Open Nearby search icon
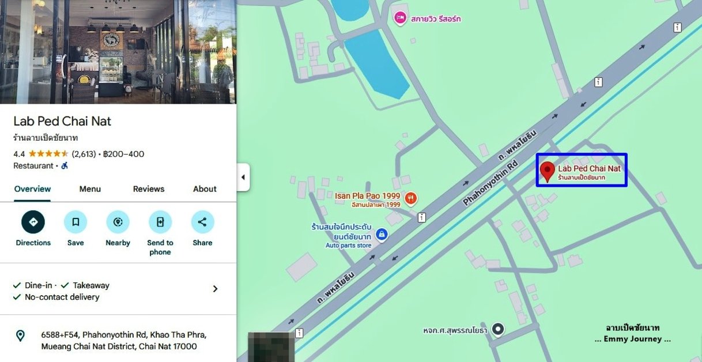 tap(118, 222)
